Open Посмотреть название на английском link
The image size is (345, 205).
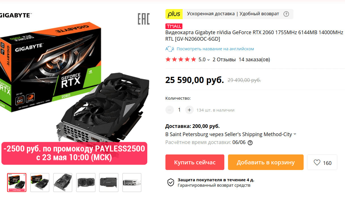215,49
